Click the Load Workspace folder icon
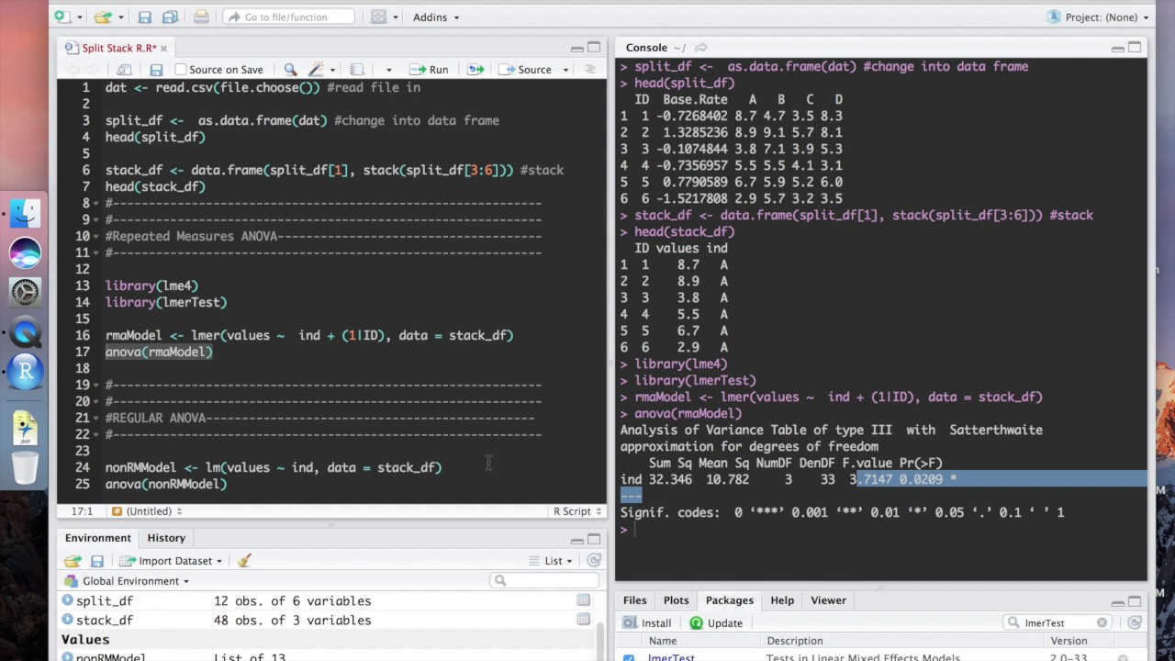The height and width of the screenshot is (661, 1175). click(73, 561)
